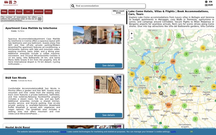This screenshot has height=135, width=216.
Task: Open B&B San Nicola title
Action: point(16,78)
